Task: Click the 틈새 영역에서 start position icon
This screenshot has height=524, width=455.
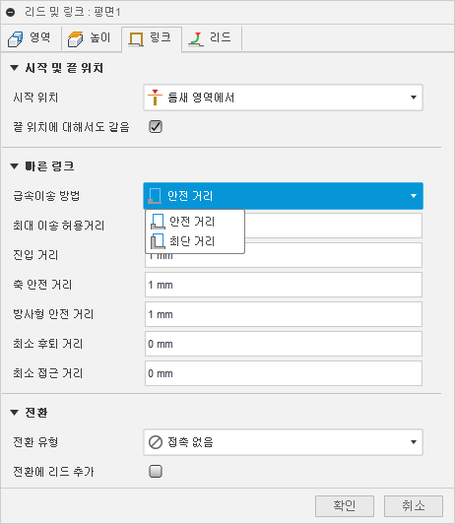Action: coord(155,98)
